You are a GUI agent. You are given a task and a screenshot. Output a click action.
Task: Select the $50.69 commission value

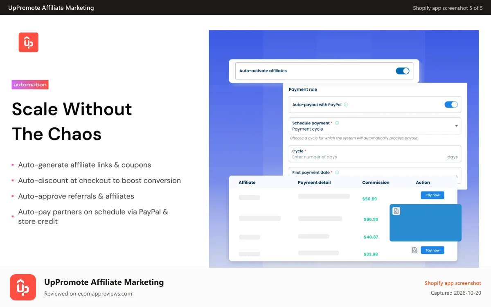click(x=369, y=199)
